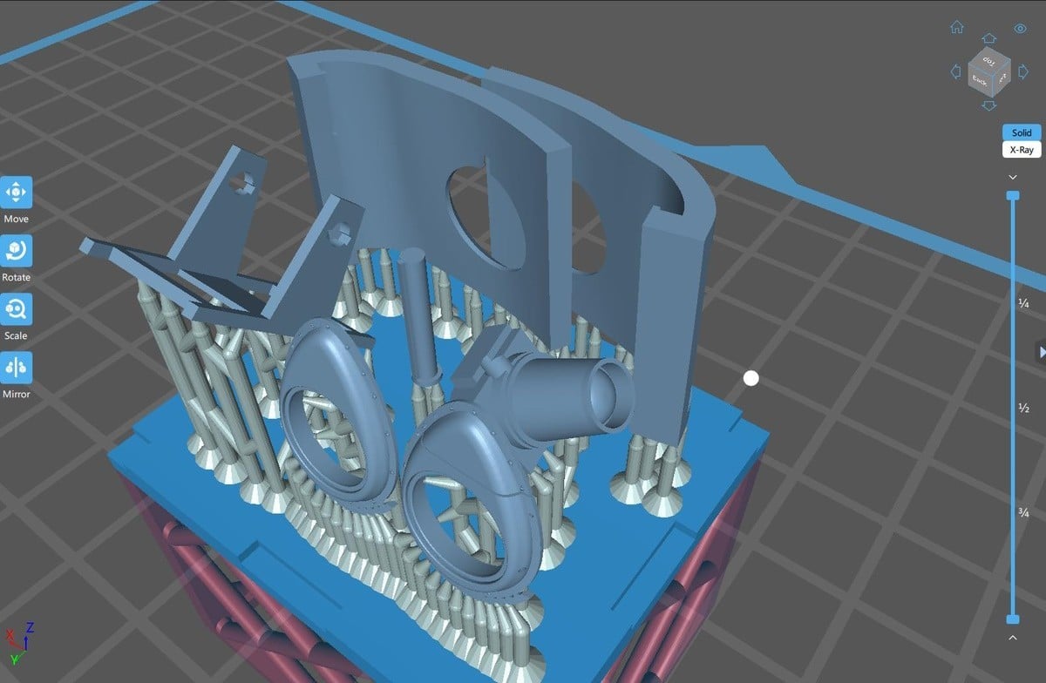Click the right arrow beside the view cube
This screenshot has height=683, width=1046.
click(x=1022, y=71)
